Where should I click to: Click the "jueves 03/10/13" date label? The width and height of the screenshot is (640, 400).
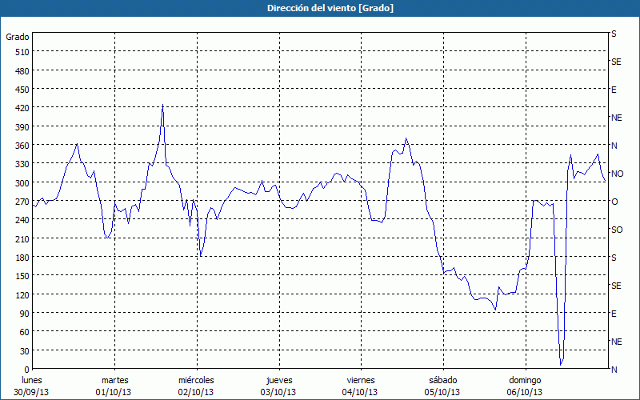pyautogui.click(x=278, y=386)
